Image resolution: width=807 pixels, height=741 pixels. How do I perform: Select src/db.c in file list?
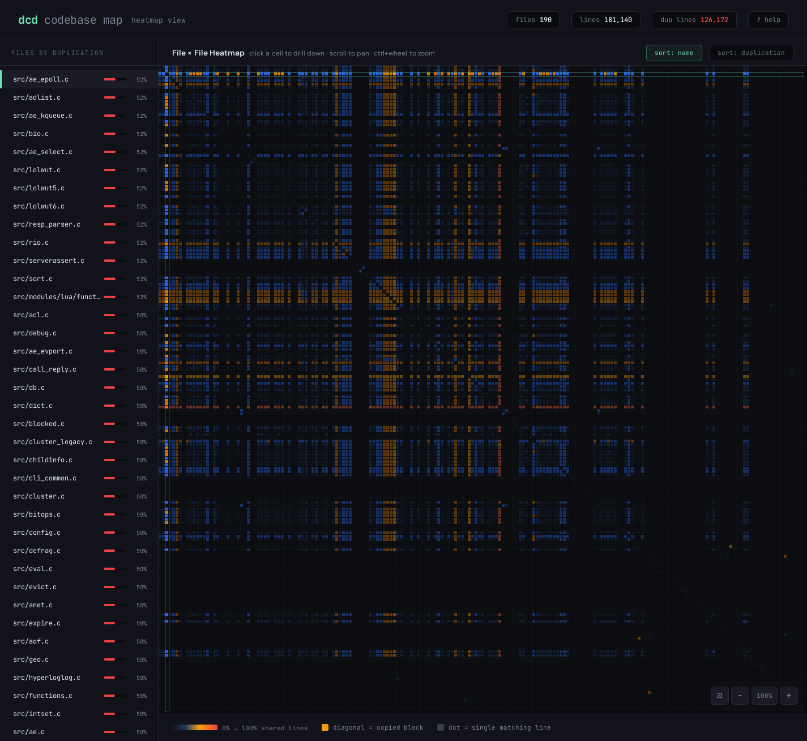(x=79, y=387)
